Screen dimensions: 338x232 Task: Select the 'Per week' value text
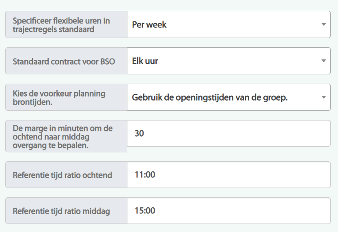pos(149,25)
